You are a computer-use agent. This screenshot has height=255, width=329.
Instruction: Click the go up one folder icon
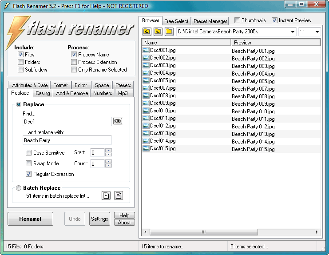158,32
